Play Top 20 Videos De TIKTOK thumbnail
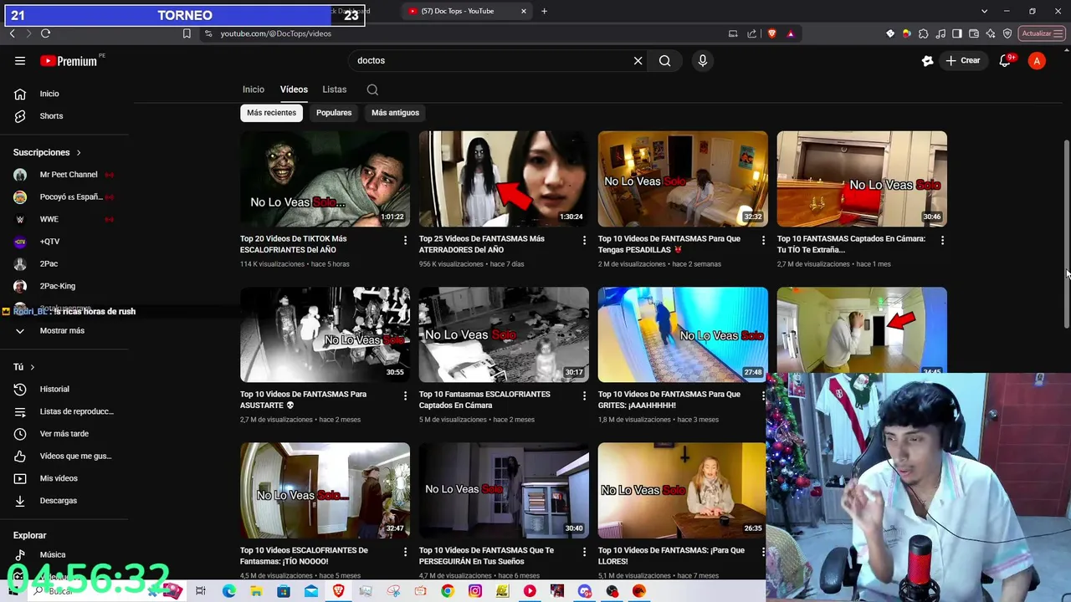This screenshot has width=1071, height=602. [325, 179]
